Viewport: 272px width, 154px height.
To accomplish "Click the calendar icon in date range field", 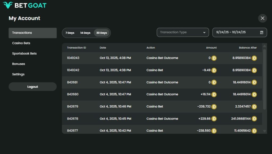I will (262, 32).
